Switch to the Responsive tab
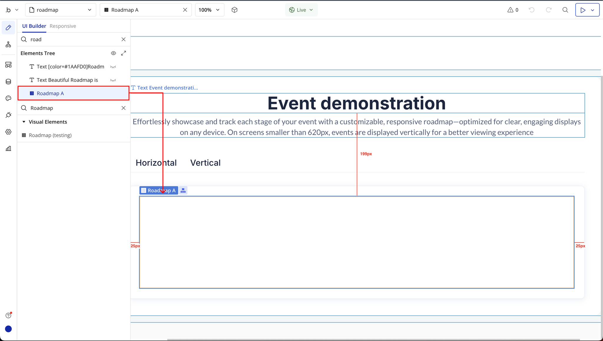The image size is (603, 341). click(63, 26)
